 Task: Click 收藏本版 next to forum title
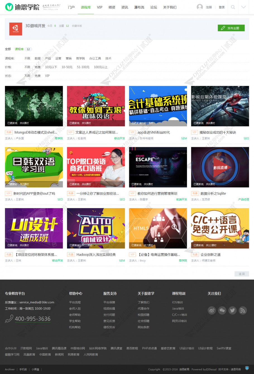pyautogui.click(x=77, y=26)
